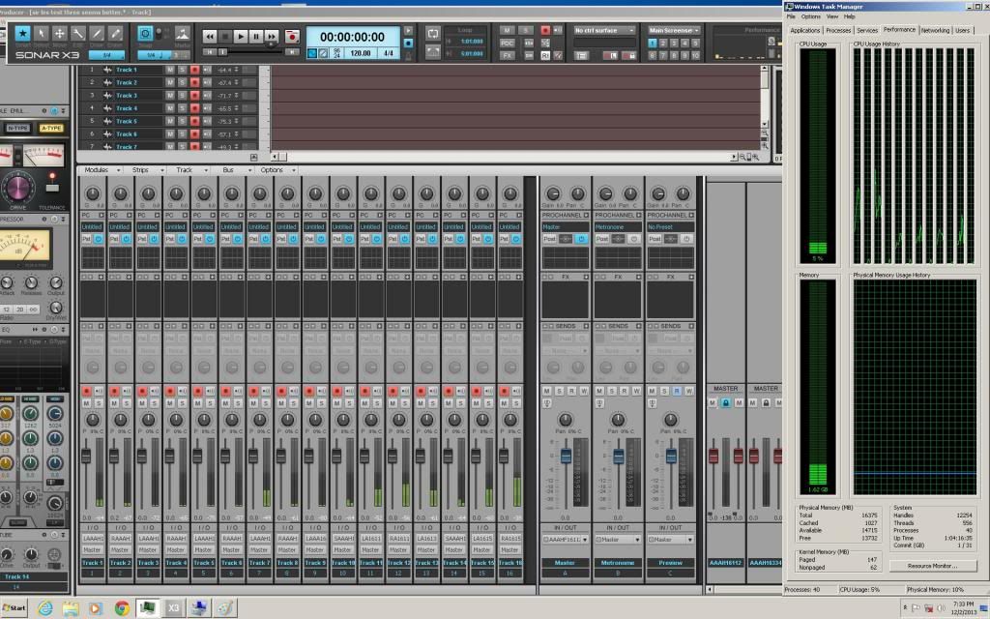
Task: Switch to the Networking tab in Task Manager
Action: 934,31
